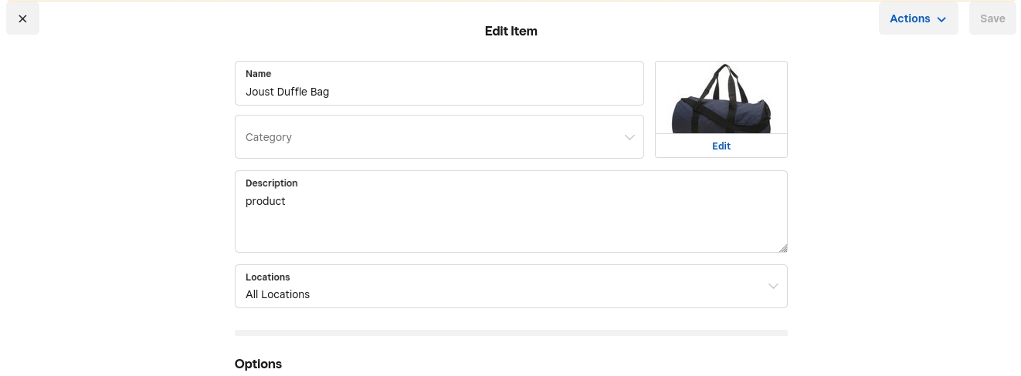Click the Category field chevron arrow
The width and height of the screenshot is (1021, 376).
point(629,137)
